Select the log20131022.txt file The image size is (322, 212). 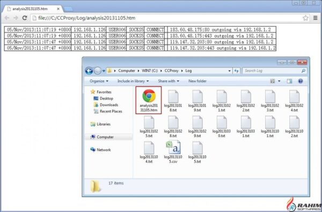[246, 101]
